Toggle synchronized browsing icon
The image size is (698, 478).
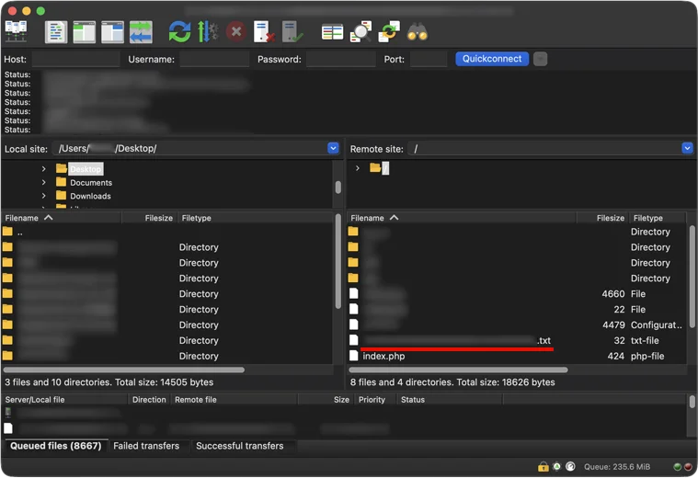(389, 32)
